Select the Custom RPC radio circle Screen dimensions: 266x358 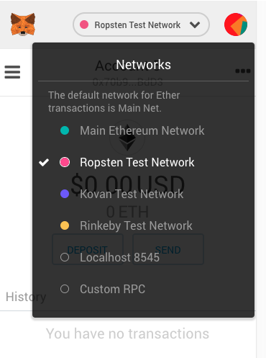tap(65, 289)
